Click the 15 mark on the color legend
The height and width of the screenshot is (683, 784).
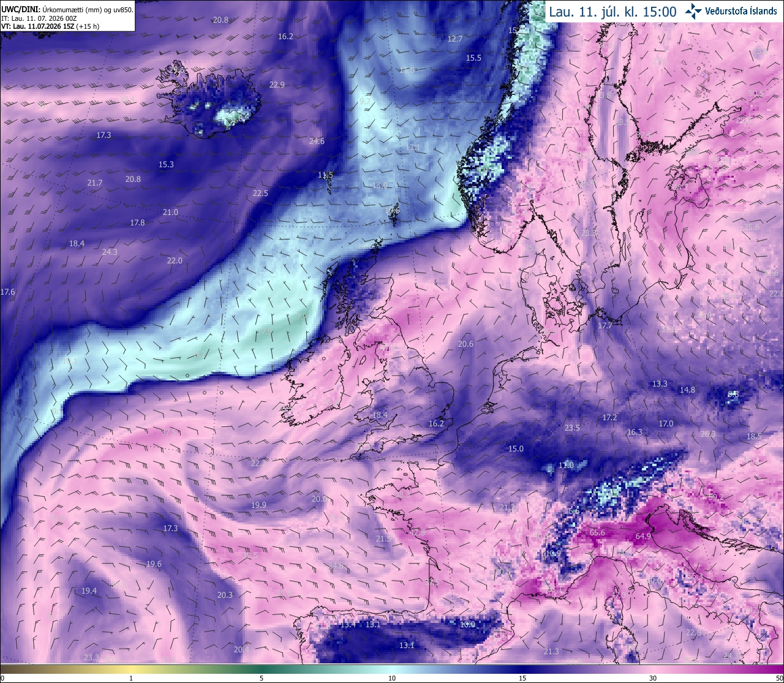522,678
